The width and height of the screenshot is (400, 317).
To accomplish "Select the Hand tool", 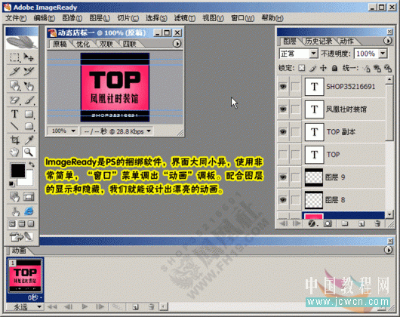I will tap(14, 152).
